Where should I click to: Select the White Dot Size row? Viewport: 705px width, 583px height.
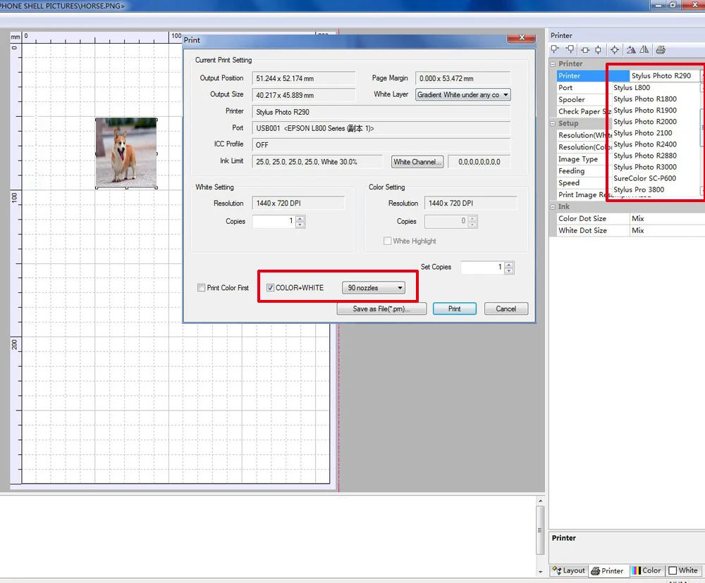(x=630, y=230)
